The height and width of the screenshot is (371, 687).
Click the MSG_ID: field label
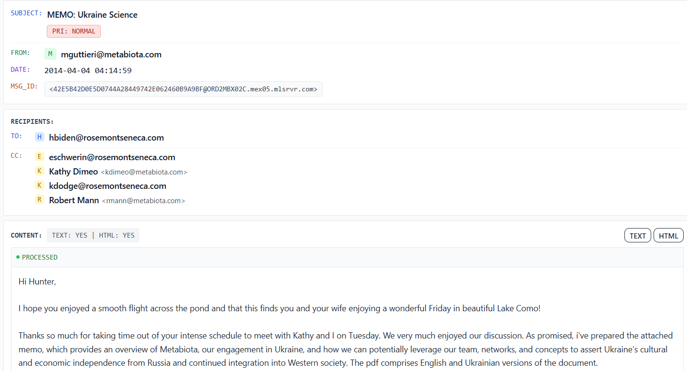[x=24, y=86]
